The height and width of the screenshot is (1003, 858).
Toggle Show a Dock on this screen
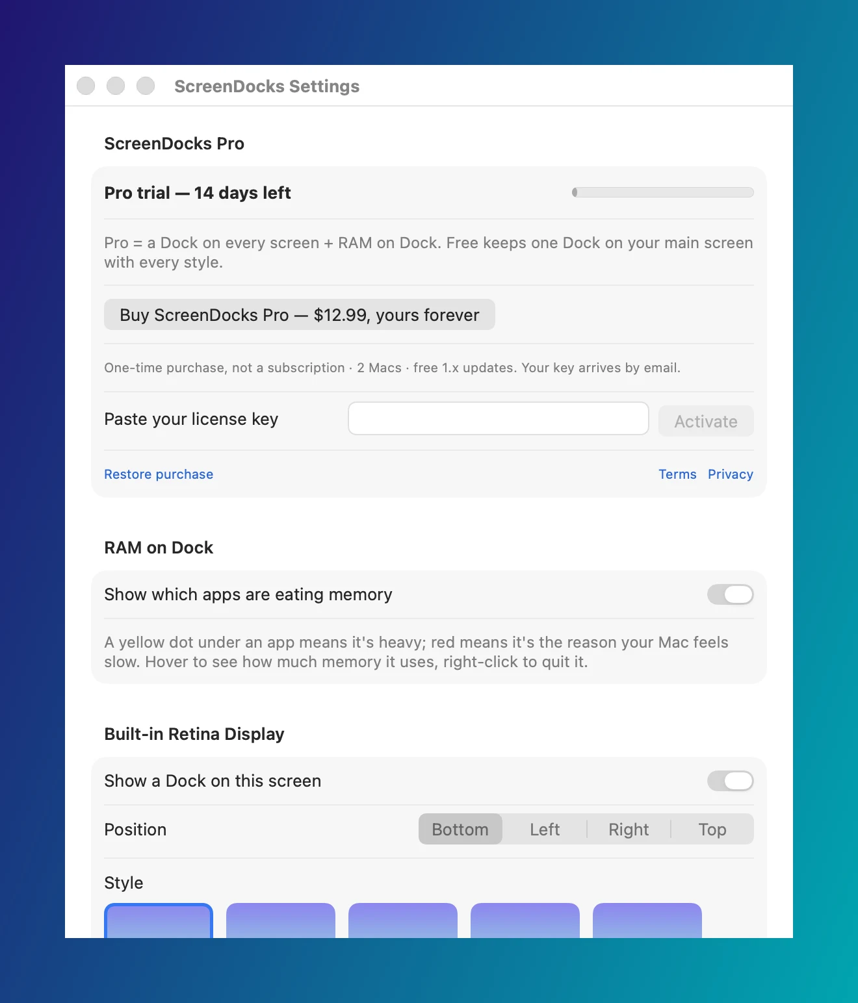(731, 781)
